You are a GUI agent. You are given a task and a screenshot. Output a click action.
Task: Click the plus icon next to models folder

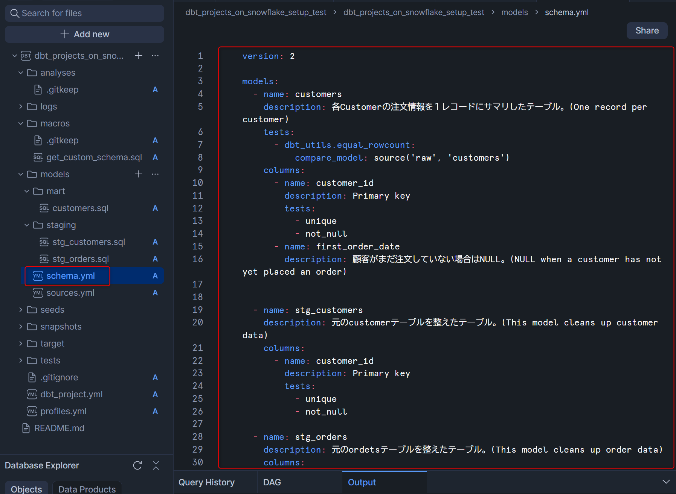(139, 174)
